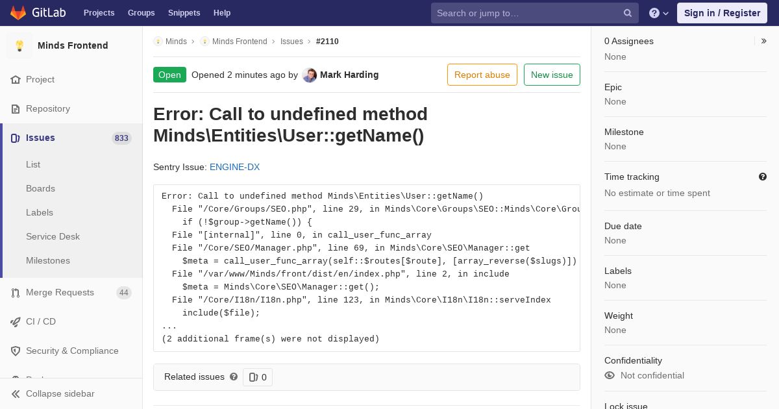
Task: Open the top Help menu item
Action: coord(222,13)
